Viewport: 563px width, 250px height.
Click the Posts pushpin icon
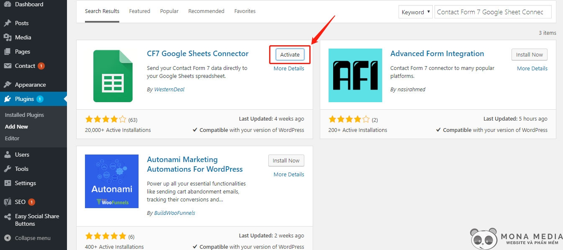(x=8, y=23)
